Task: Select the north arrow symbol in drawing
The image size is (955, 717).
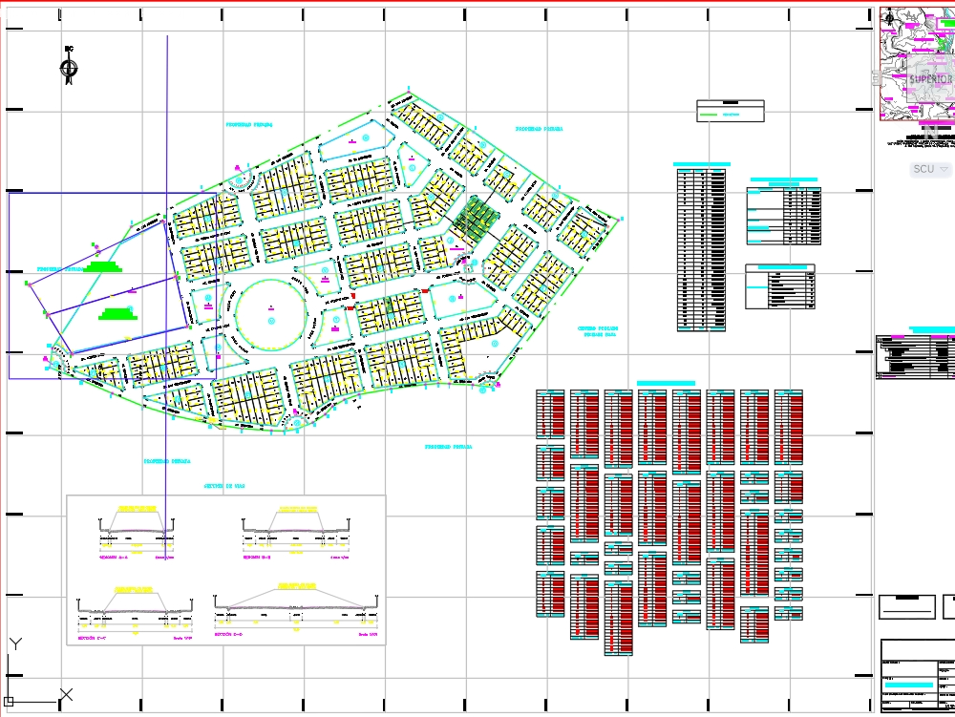Action: tap(69, 65)
